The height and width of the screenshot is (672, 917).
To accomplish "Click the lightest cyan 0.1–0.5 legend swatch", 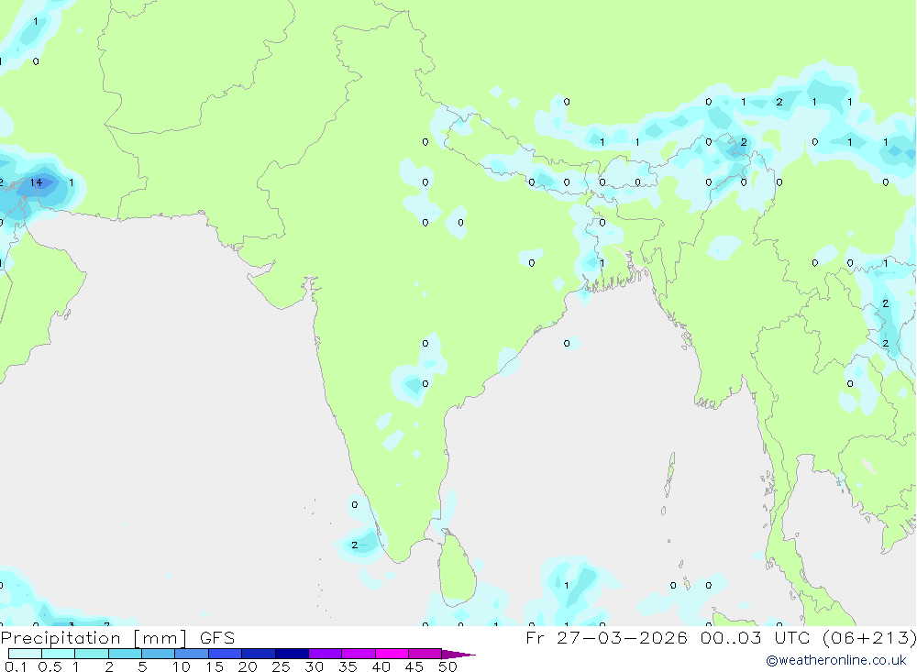I will click(25, 654).
